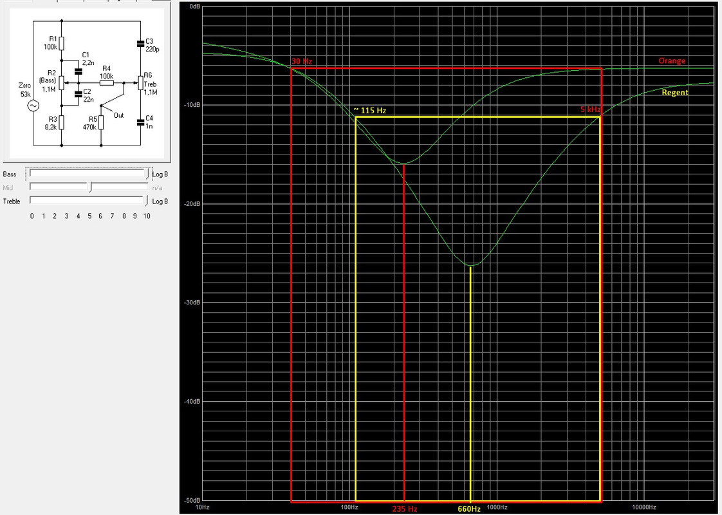This screenshot has width=722, height=515.
Task: Click the Bass control label
Action: 9,174
